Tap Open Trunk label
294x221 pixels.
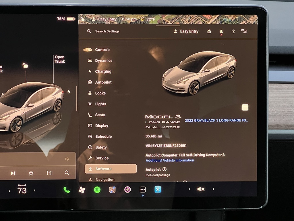[60, 59]
